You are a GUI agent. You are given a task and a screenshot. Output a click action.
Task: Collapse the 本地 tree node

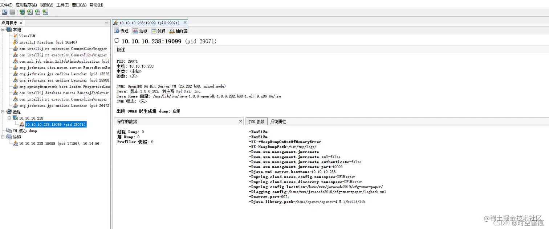click(3, 29)
